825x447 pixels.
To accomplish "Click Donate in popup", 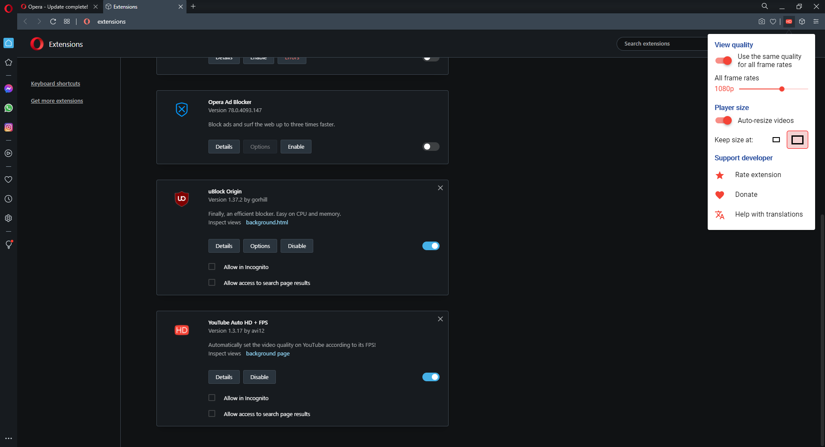I will 746,194.
